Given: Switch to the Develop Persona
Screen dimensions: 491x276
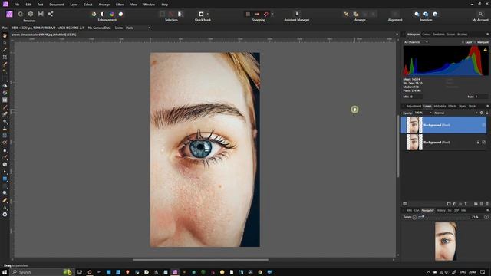Looking at the screenshot, I should 31,14.
